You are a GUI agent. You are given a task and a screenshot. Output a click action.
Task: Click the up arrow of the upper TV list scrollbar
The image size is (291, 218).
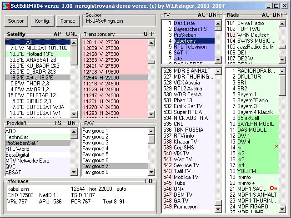218,24
